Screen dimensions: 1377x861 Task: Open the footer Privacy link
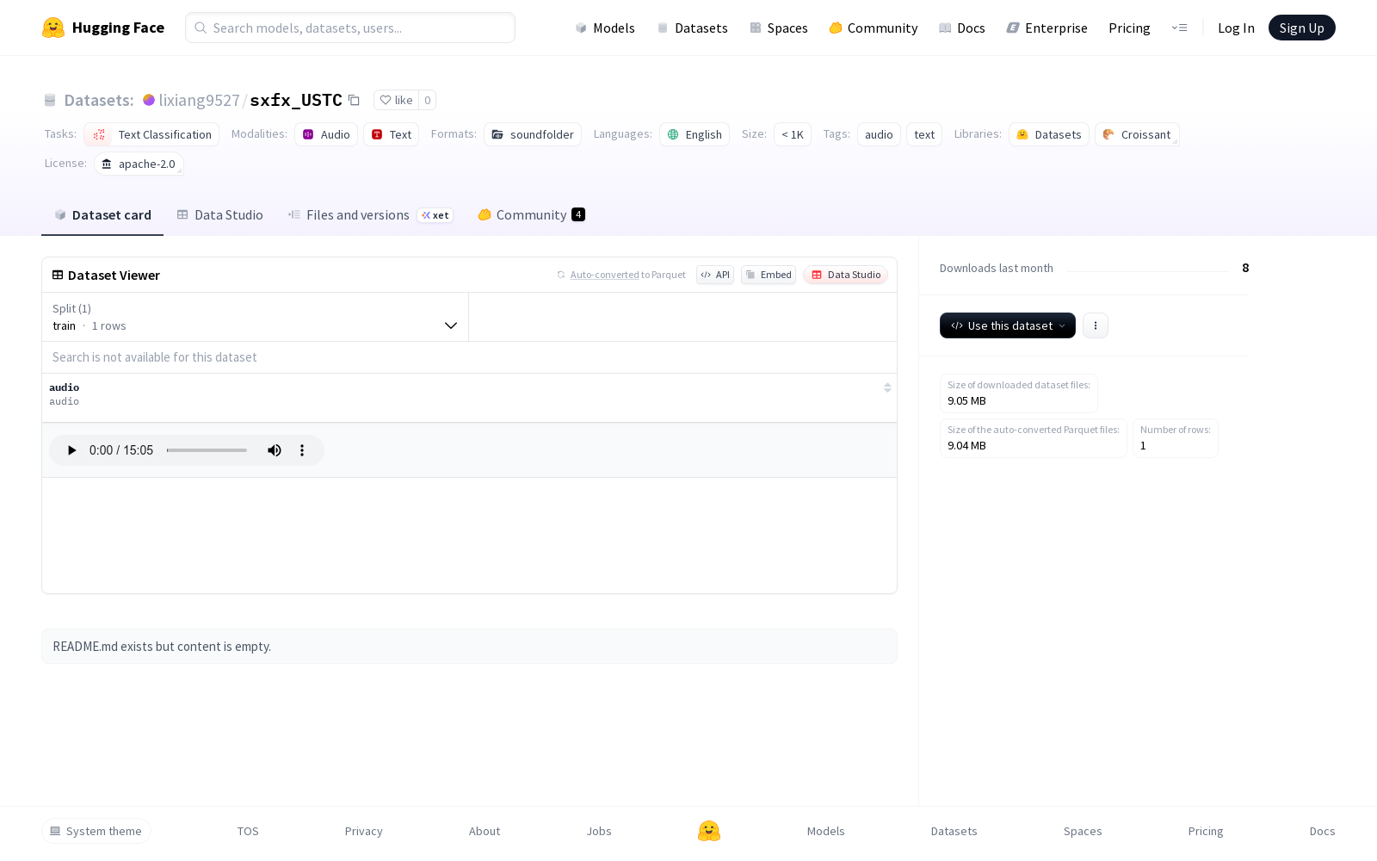click(x=363, y=831)
